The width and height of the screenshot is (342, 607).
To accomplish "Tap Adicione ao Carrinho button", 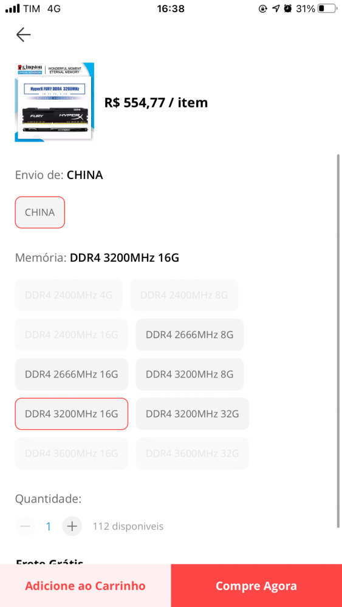I will [x=85, y=585].
